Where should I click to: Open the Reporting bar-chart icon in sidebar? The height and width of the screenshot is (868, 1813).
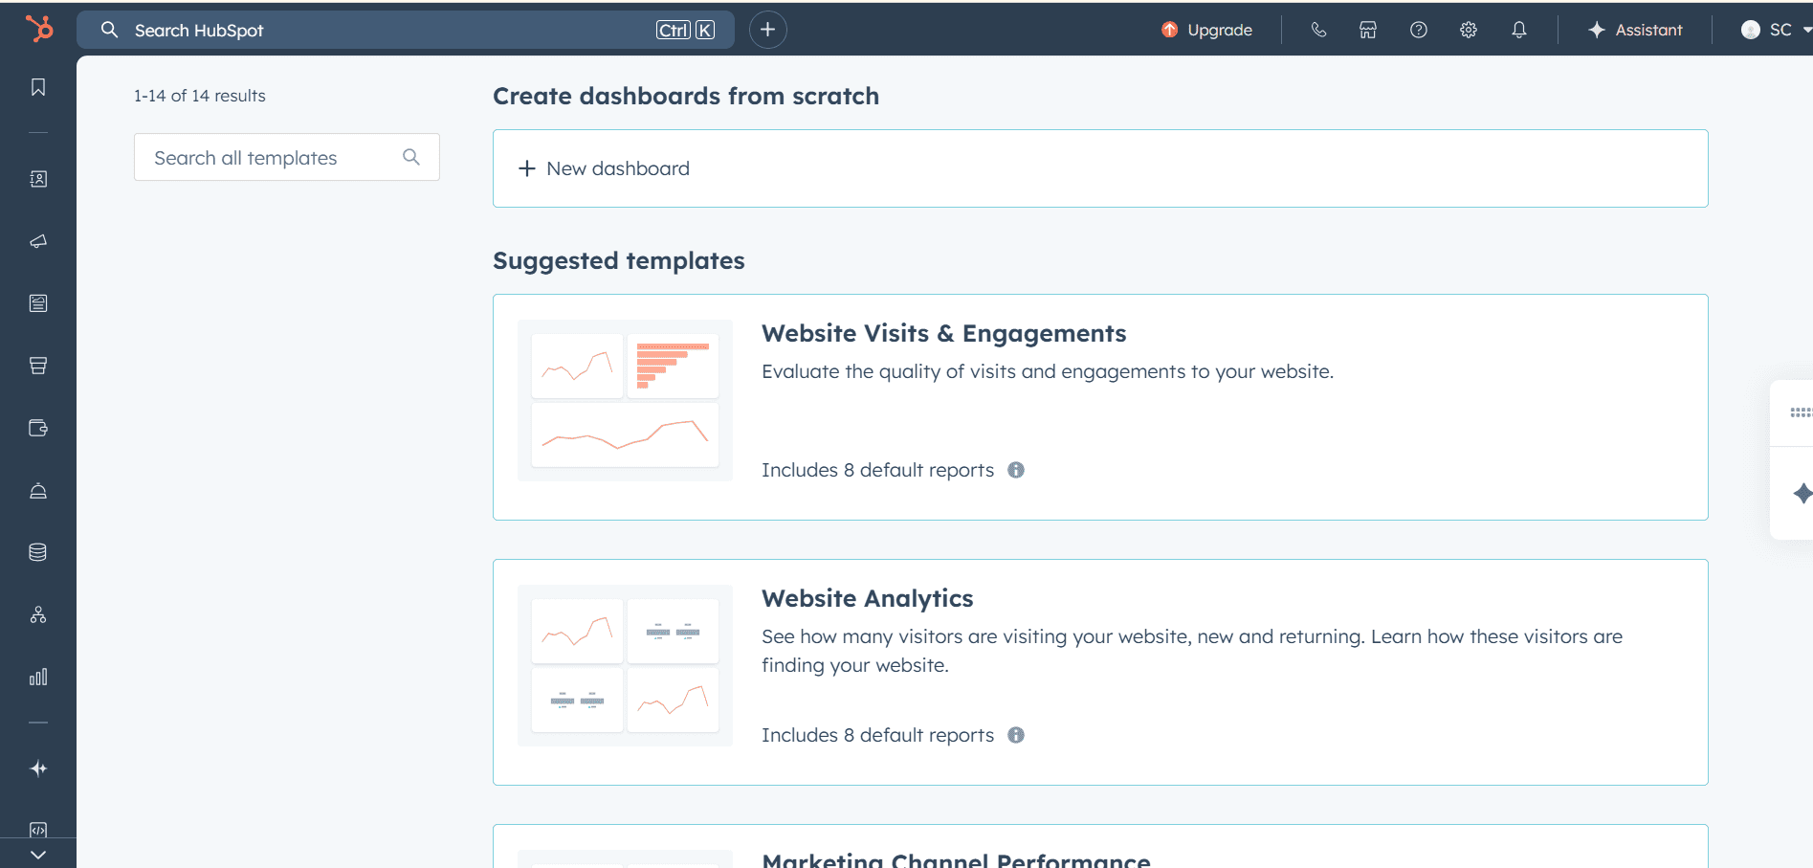click(x=37, y=677)
